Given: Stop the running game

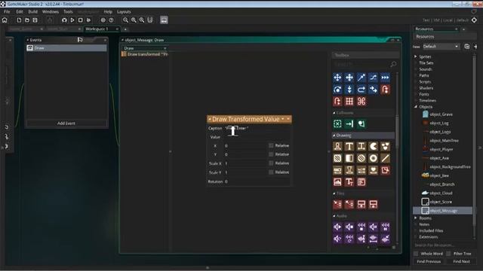Looking at the screenshot, I should (81, 20).
